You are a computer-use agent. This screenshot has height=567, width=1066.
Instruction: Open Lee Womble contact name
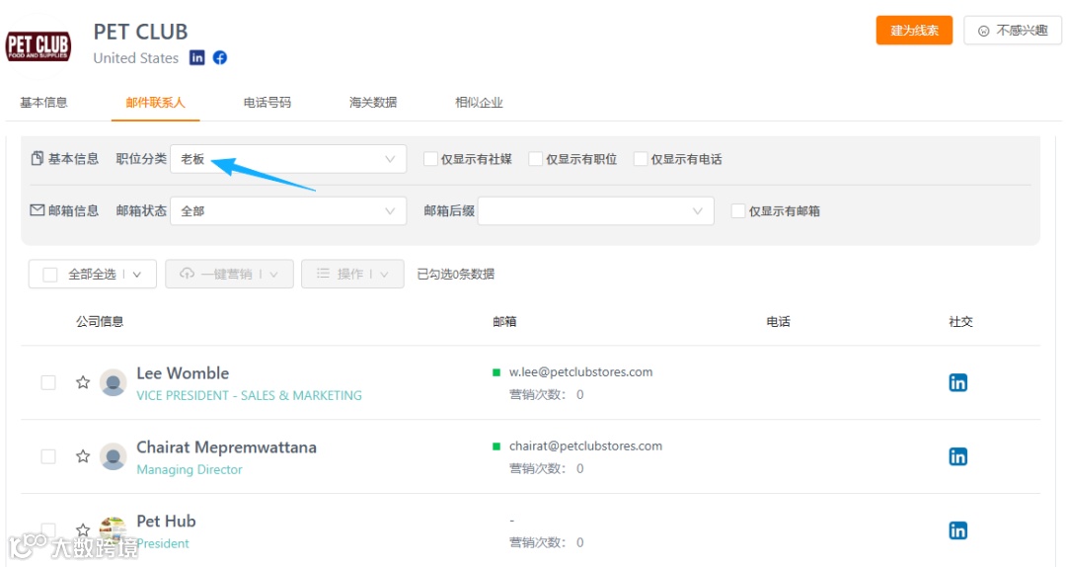pyautogui.click(x=183, y=373)
